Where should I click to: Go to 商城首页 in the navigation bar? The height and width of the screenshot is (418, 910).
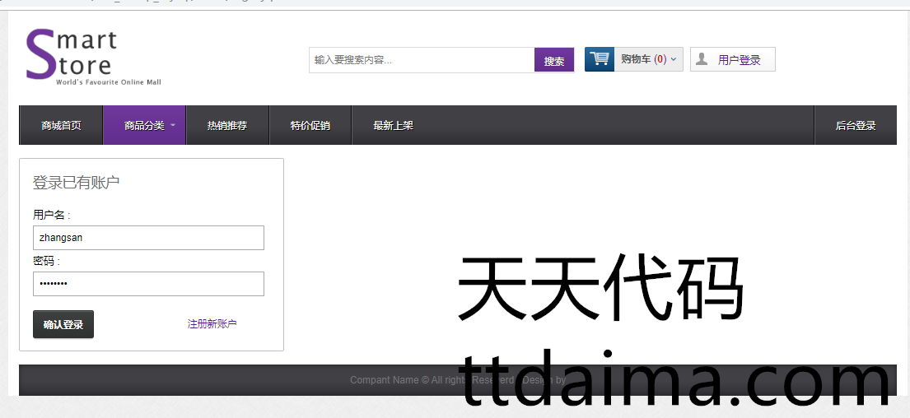(61, 126)
